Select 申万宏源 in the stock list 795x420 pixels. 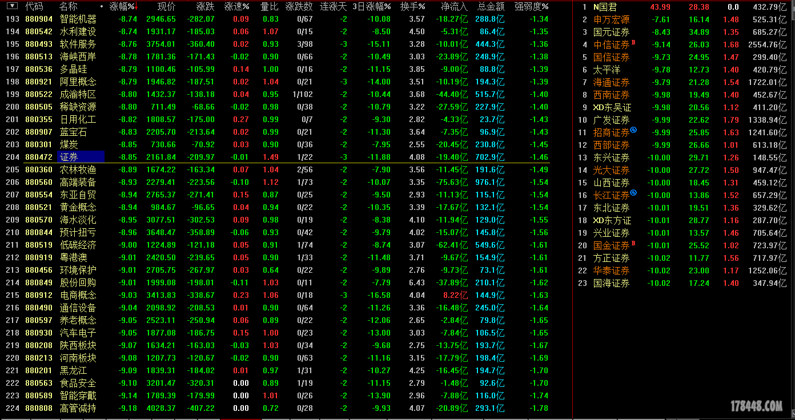click(x=612, y=19)
